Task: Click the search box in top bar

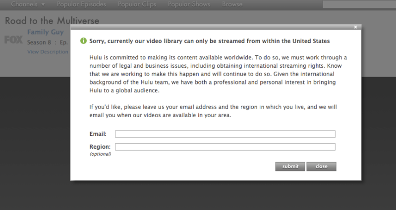Action: 358,4
